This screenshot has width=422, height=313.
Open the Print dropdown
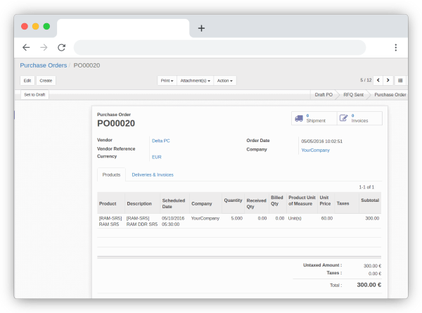tap(167, 80)
